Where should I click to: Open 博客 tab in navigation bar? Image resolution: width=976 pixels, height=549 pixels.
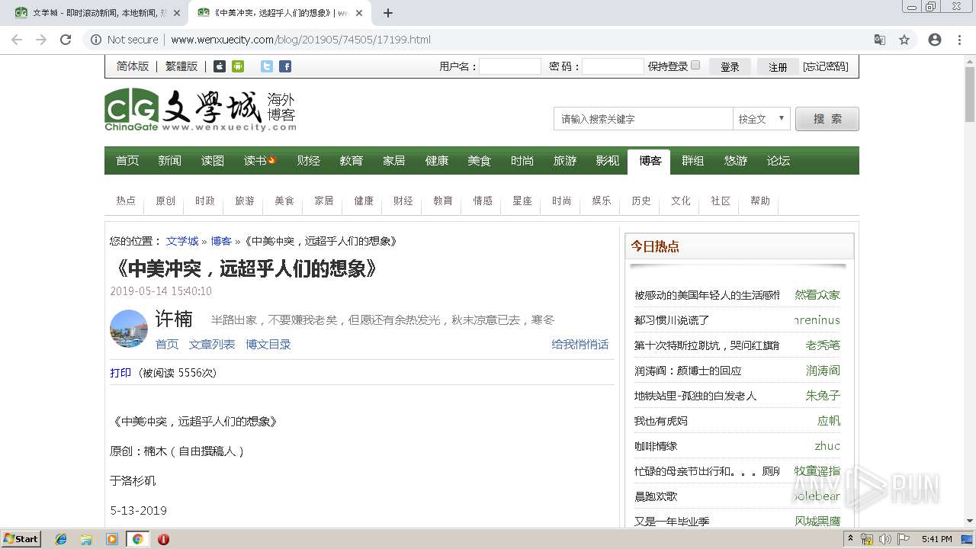[650, 161]
